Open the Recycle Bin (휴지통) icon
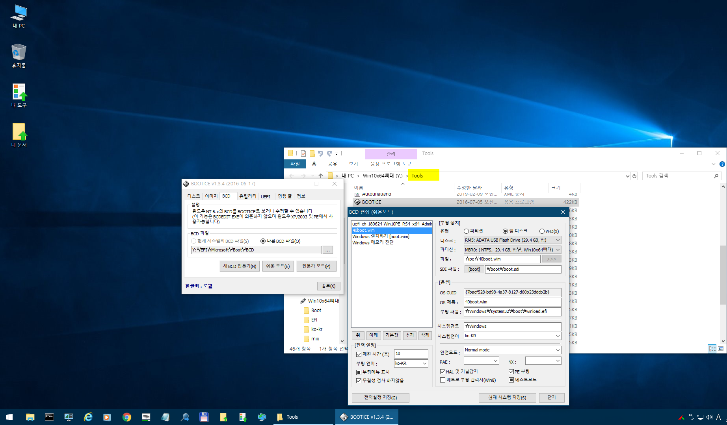 click(x=19, y=55)
